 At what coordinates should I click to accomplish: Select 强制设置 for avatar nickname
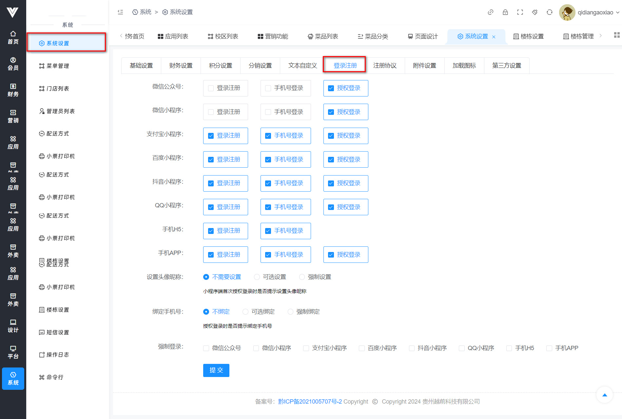(x=302, y=277)
